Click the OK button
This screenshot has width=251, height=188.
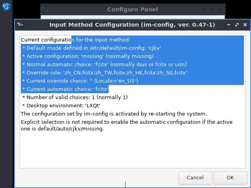[x=230, y=177]
